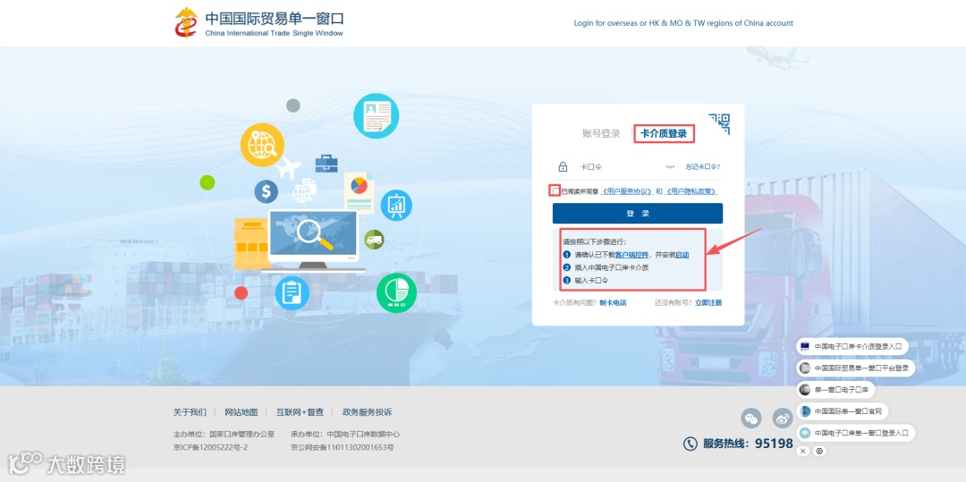Focus the 卡口令 password input field
The image size is (966, 482).
pos(620,167)
